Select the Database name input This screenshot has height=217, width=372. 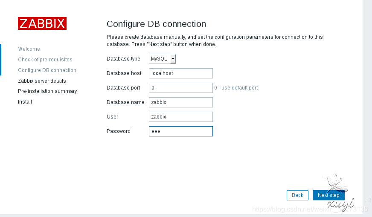(x=181, y=102)
